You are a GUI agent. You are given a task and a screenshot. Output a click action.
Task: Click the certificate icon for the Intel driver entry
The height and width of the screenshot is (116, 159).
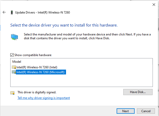[14, 67]
